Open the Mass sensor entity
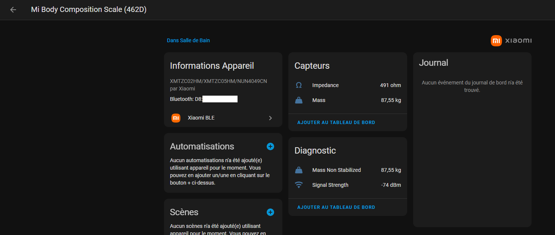Screen dimensions: 555x235 348,100
